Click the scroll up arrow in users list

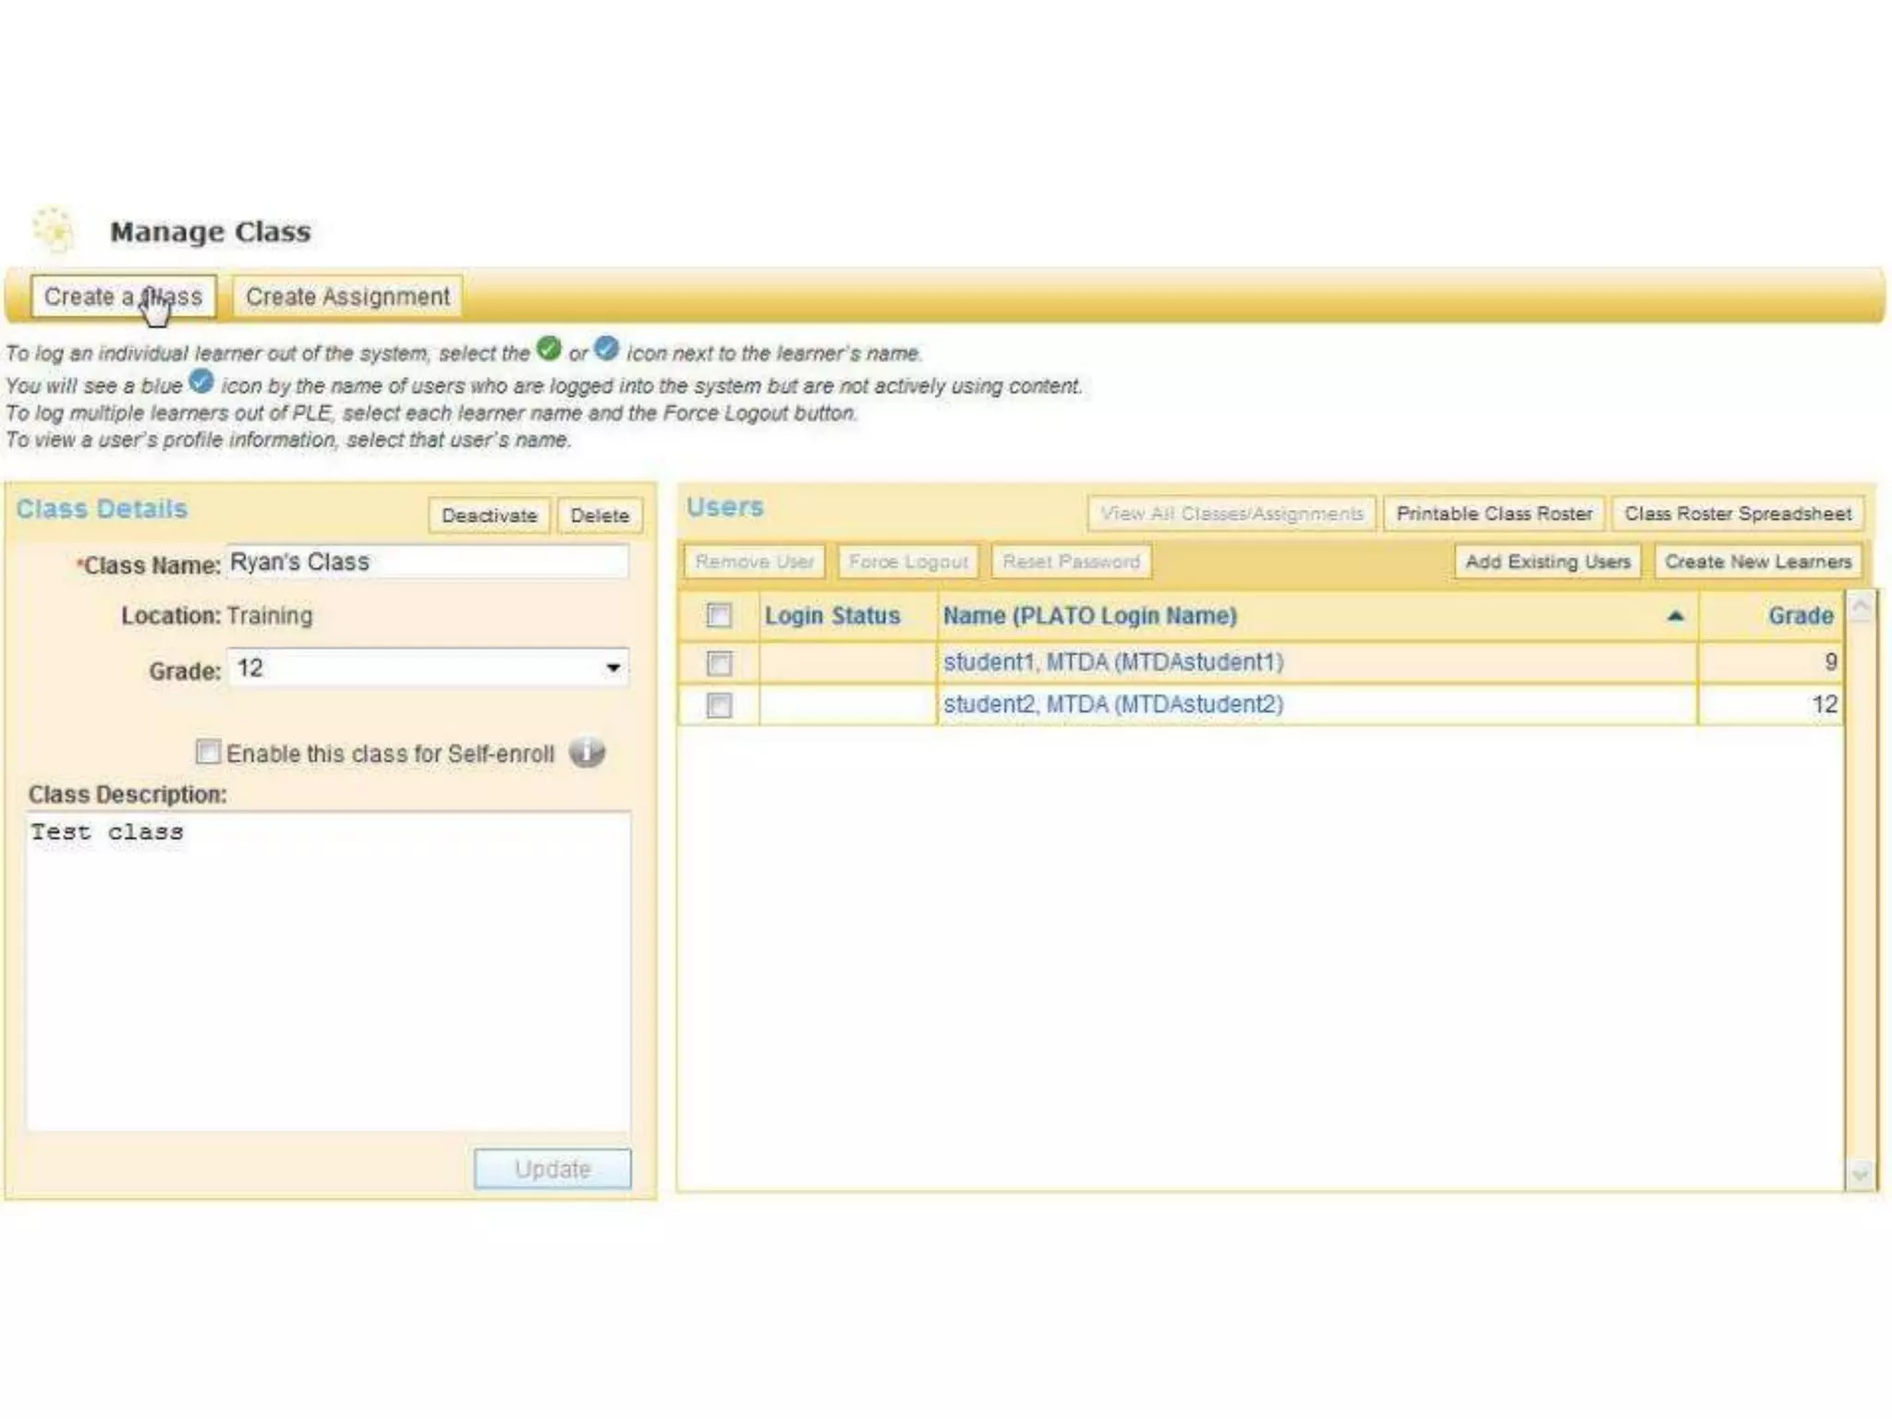point(1861,607)
